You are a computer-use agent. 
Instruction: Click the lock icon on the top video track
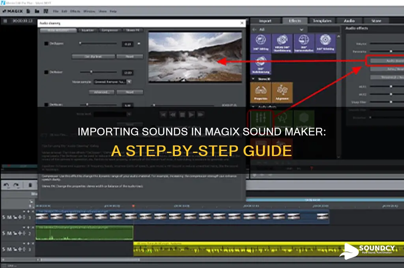[x=15, y=217]
